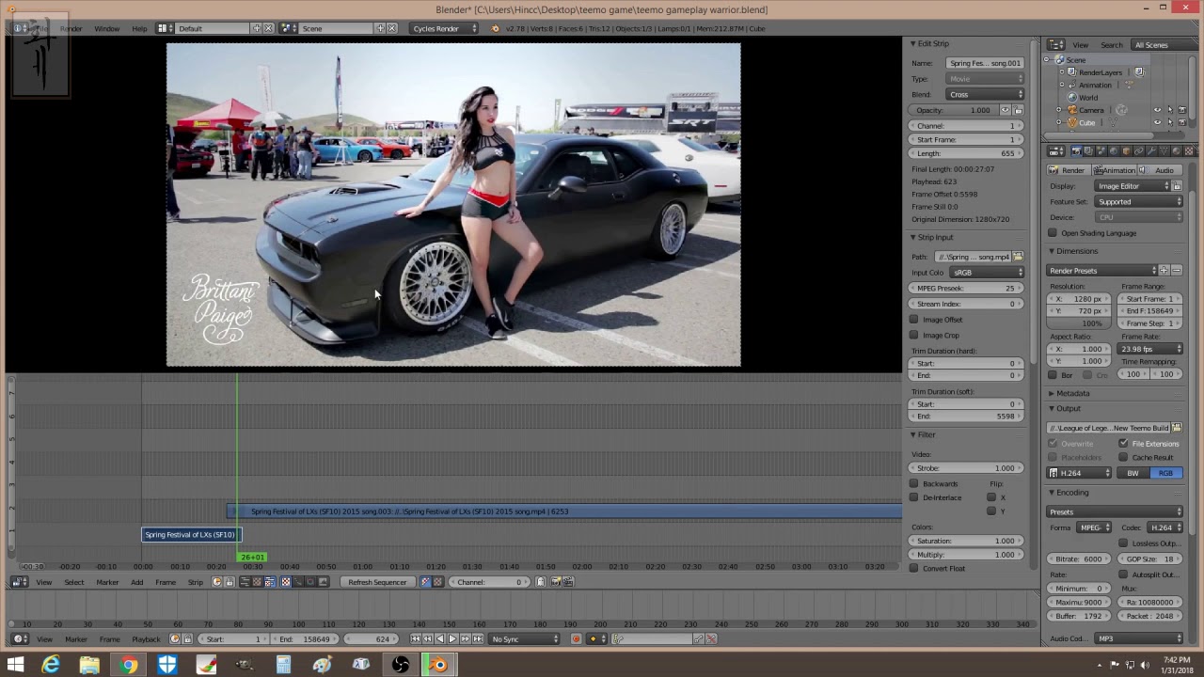The image size is (1204, 677).
Task: Add a render preset with plus icon
Action: [1164, 271]
